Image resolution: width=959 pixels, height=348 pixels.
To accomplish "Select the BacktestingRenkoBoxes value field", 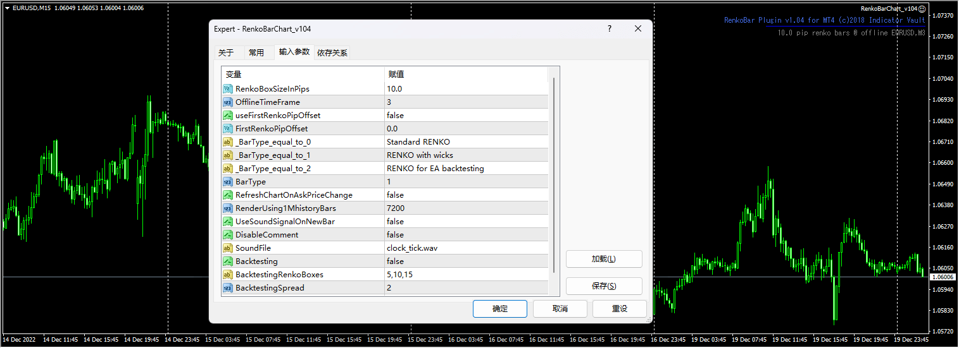I will pyautogui.click(x=466, y=275).
